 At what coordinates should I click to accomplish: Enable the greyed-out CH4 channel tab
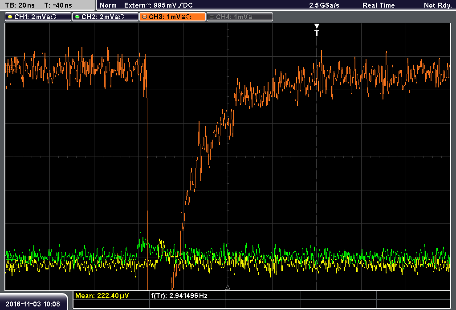[x=240, y=17]
